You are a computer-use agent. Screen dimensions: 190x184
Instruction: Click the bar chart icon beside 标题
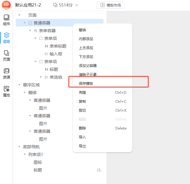click(x=99, y=170)
